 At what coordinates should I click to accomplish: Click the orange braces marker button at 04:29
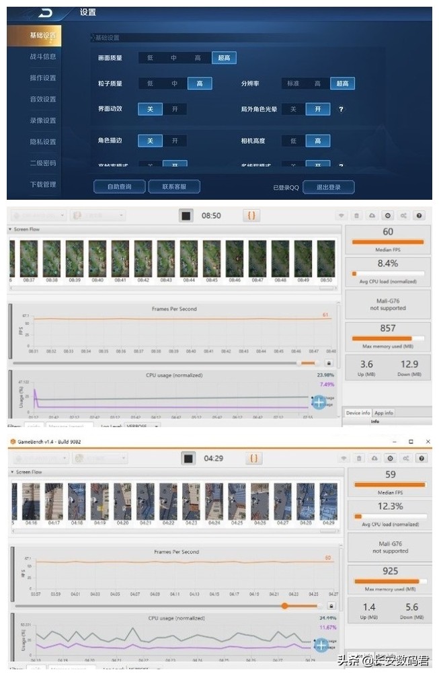coord(253,458)
